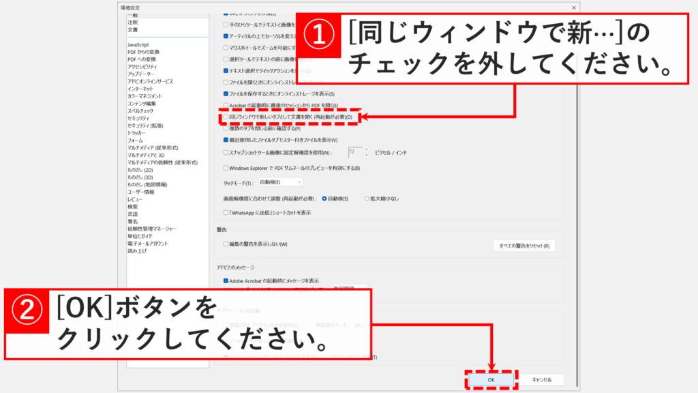
Task: Toggle マウスホイールでズームを可能にする checkbox
Action: (x=226, y=48)
